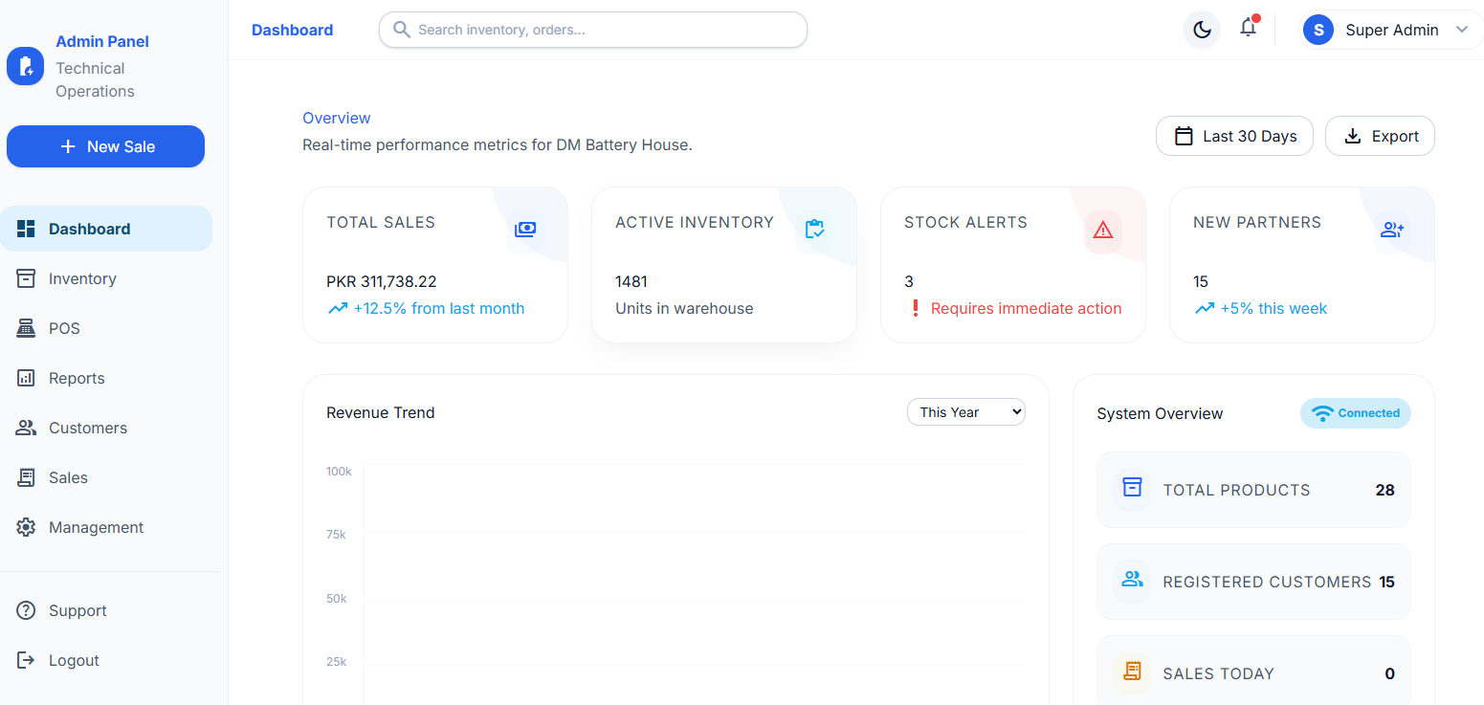The width and height of the screenshot is (1484, 705).
Task: Click the Connected status badge
Action: (1356, 413)
